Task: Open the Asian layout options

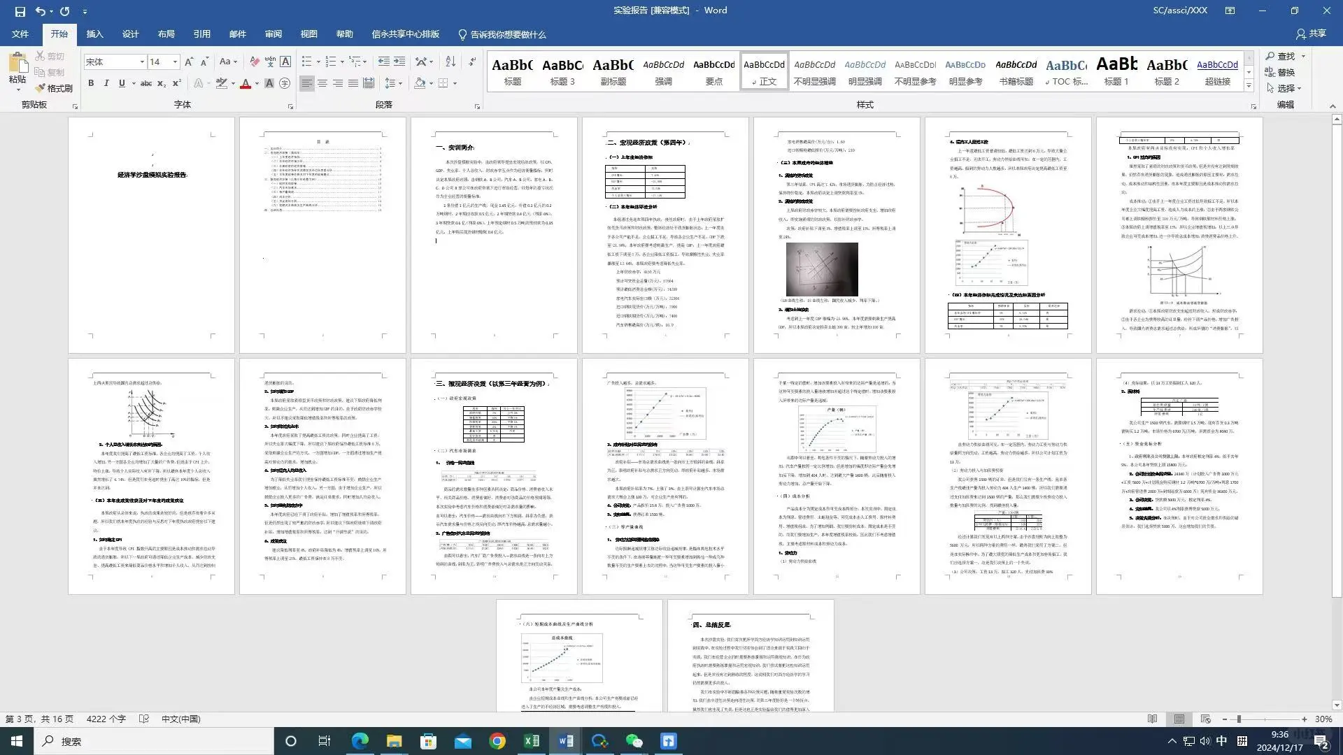Action: 421,62
